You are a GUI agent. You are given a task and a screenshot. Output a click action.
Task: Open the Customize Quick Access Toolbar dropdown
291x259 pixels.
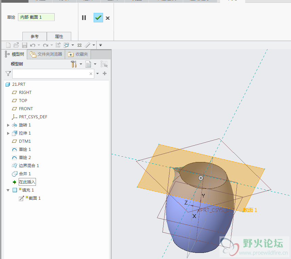point(101,45)
